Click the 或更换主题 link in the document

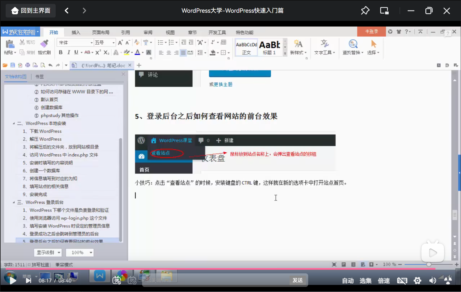click(x=221, y=84)
